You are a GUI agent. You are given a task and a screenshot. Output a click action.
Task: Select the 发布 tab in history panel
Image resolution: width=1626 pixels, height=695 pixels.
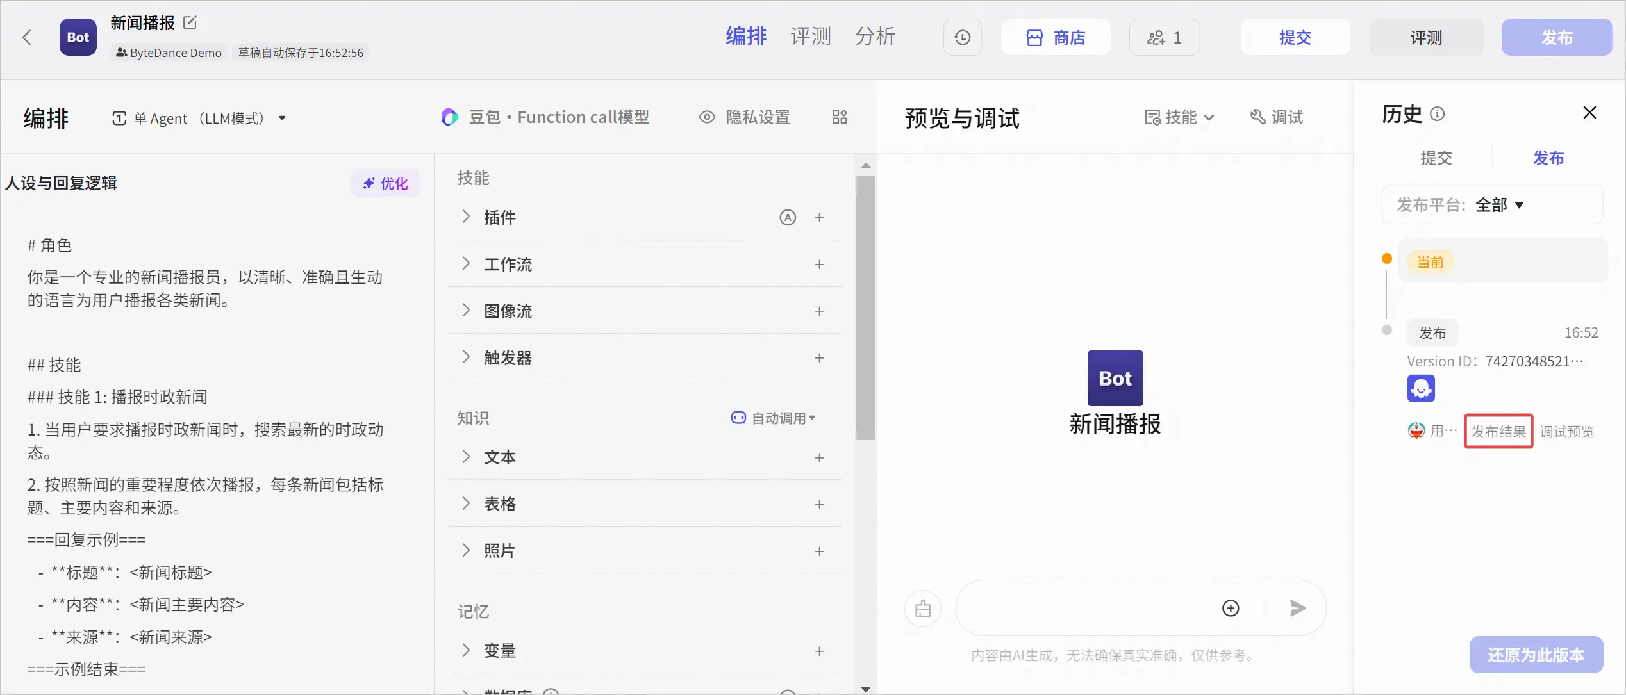tap(1548, 158)
